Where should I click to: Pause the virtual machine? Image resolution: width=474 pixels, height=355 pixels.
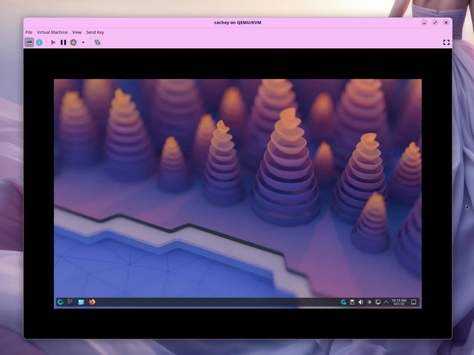click(x=63, y=42)
